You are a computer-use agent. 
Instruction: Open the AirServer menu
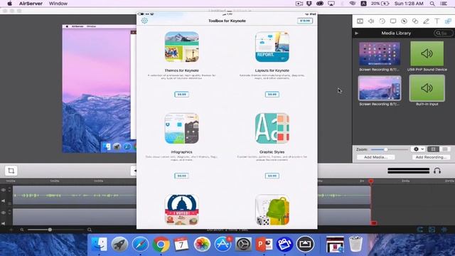click(x=31, y=4)
